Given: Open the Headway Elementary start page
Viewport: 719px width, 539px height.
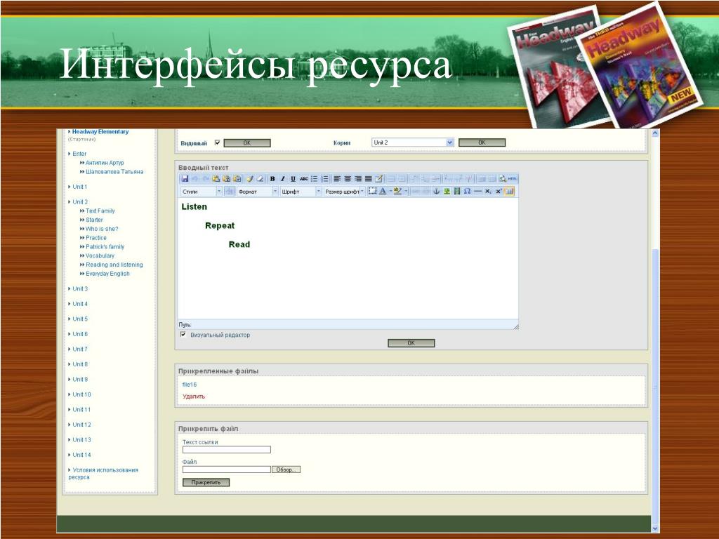Looking at the screenshot, I should tap(100, 132).
